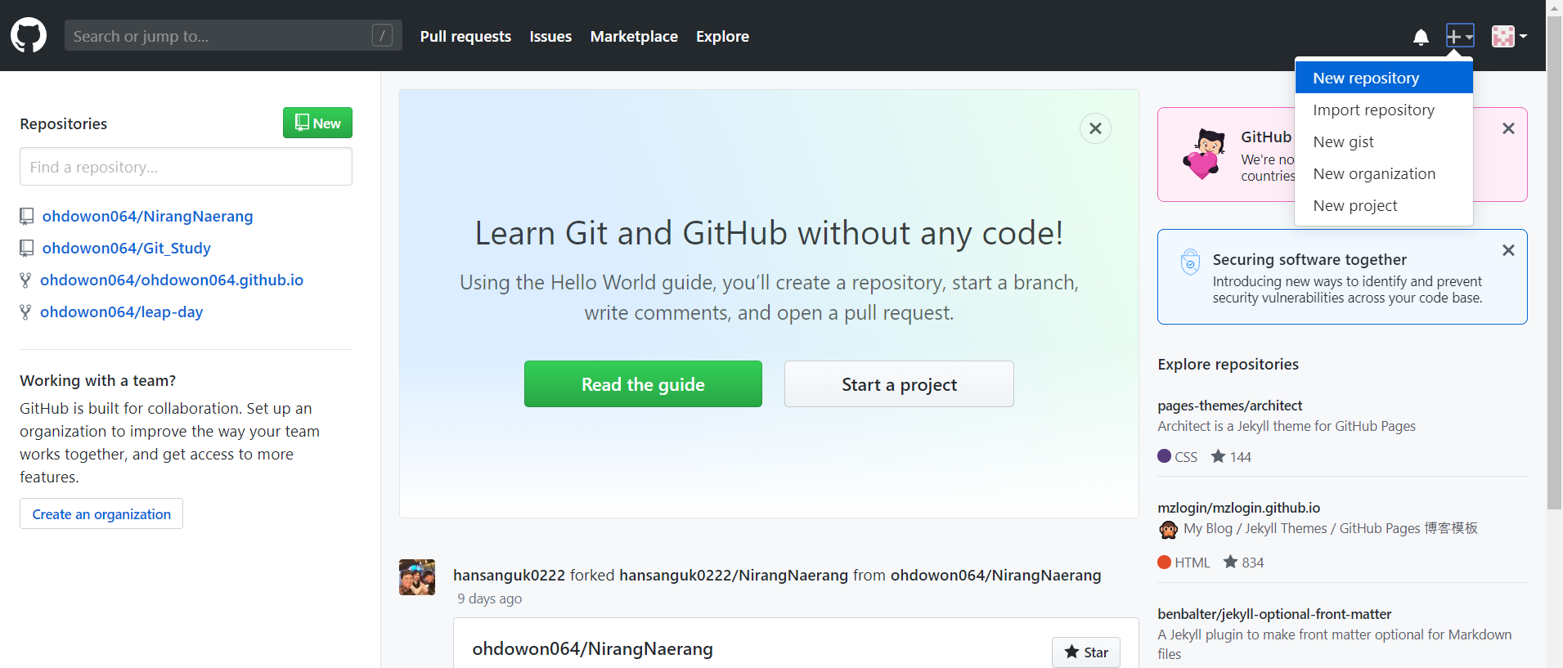
Task: Select New organization menu entry
Action: [x=1384, y=173]
